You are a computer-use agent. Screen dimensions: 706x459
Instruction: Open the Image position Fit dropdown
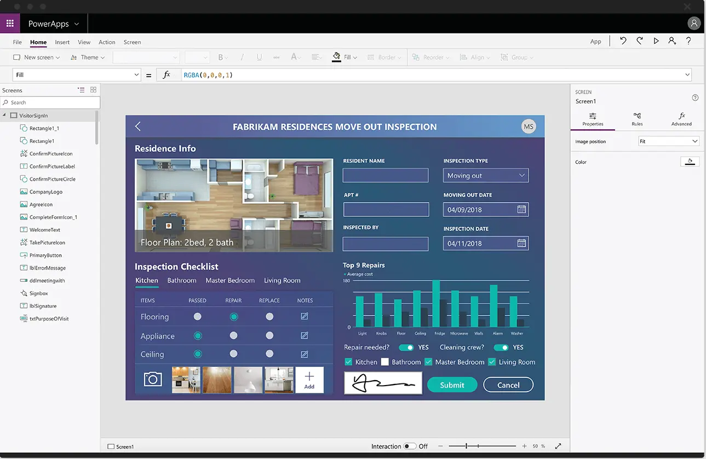click(x=669, y=141)
